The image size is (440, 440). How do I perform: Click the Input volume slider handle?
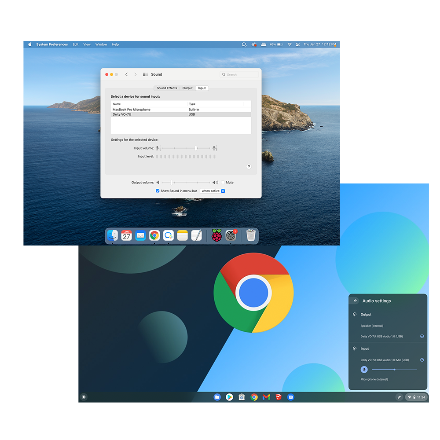point(196,148)
